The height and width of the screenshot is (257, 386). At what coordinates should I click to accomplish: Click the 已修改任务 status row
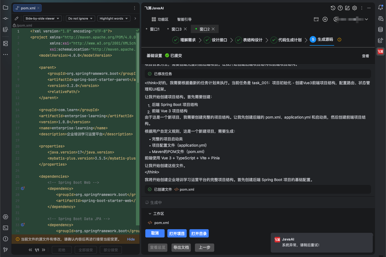pyautogui.click(x=258, y=74)
